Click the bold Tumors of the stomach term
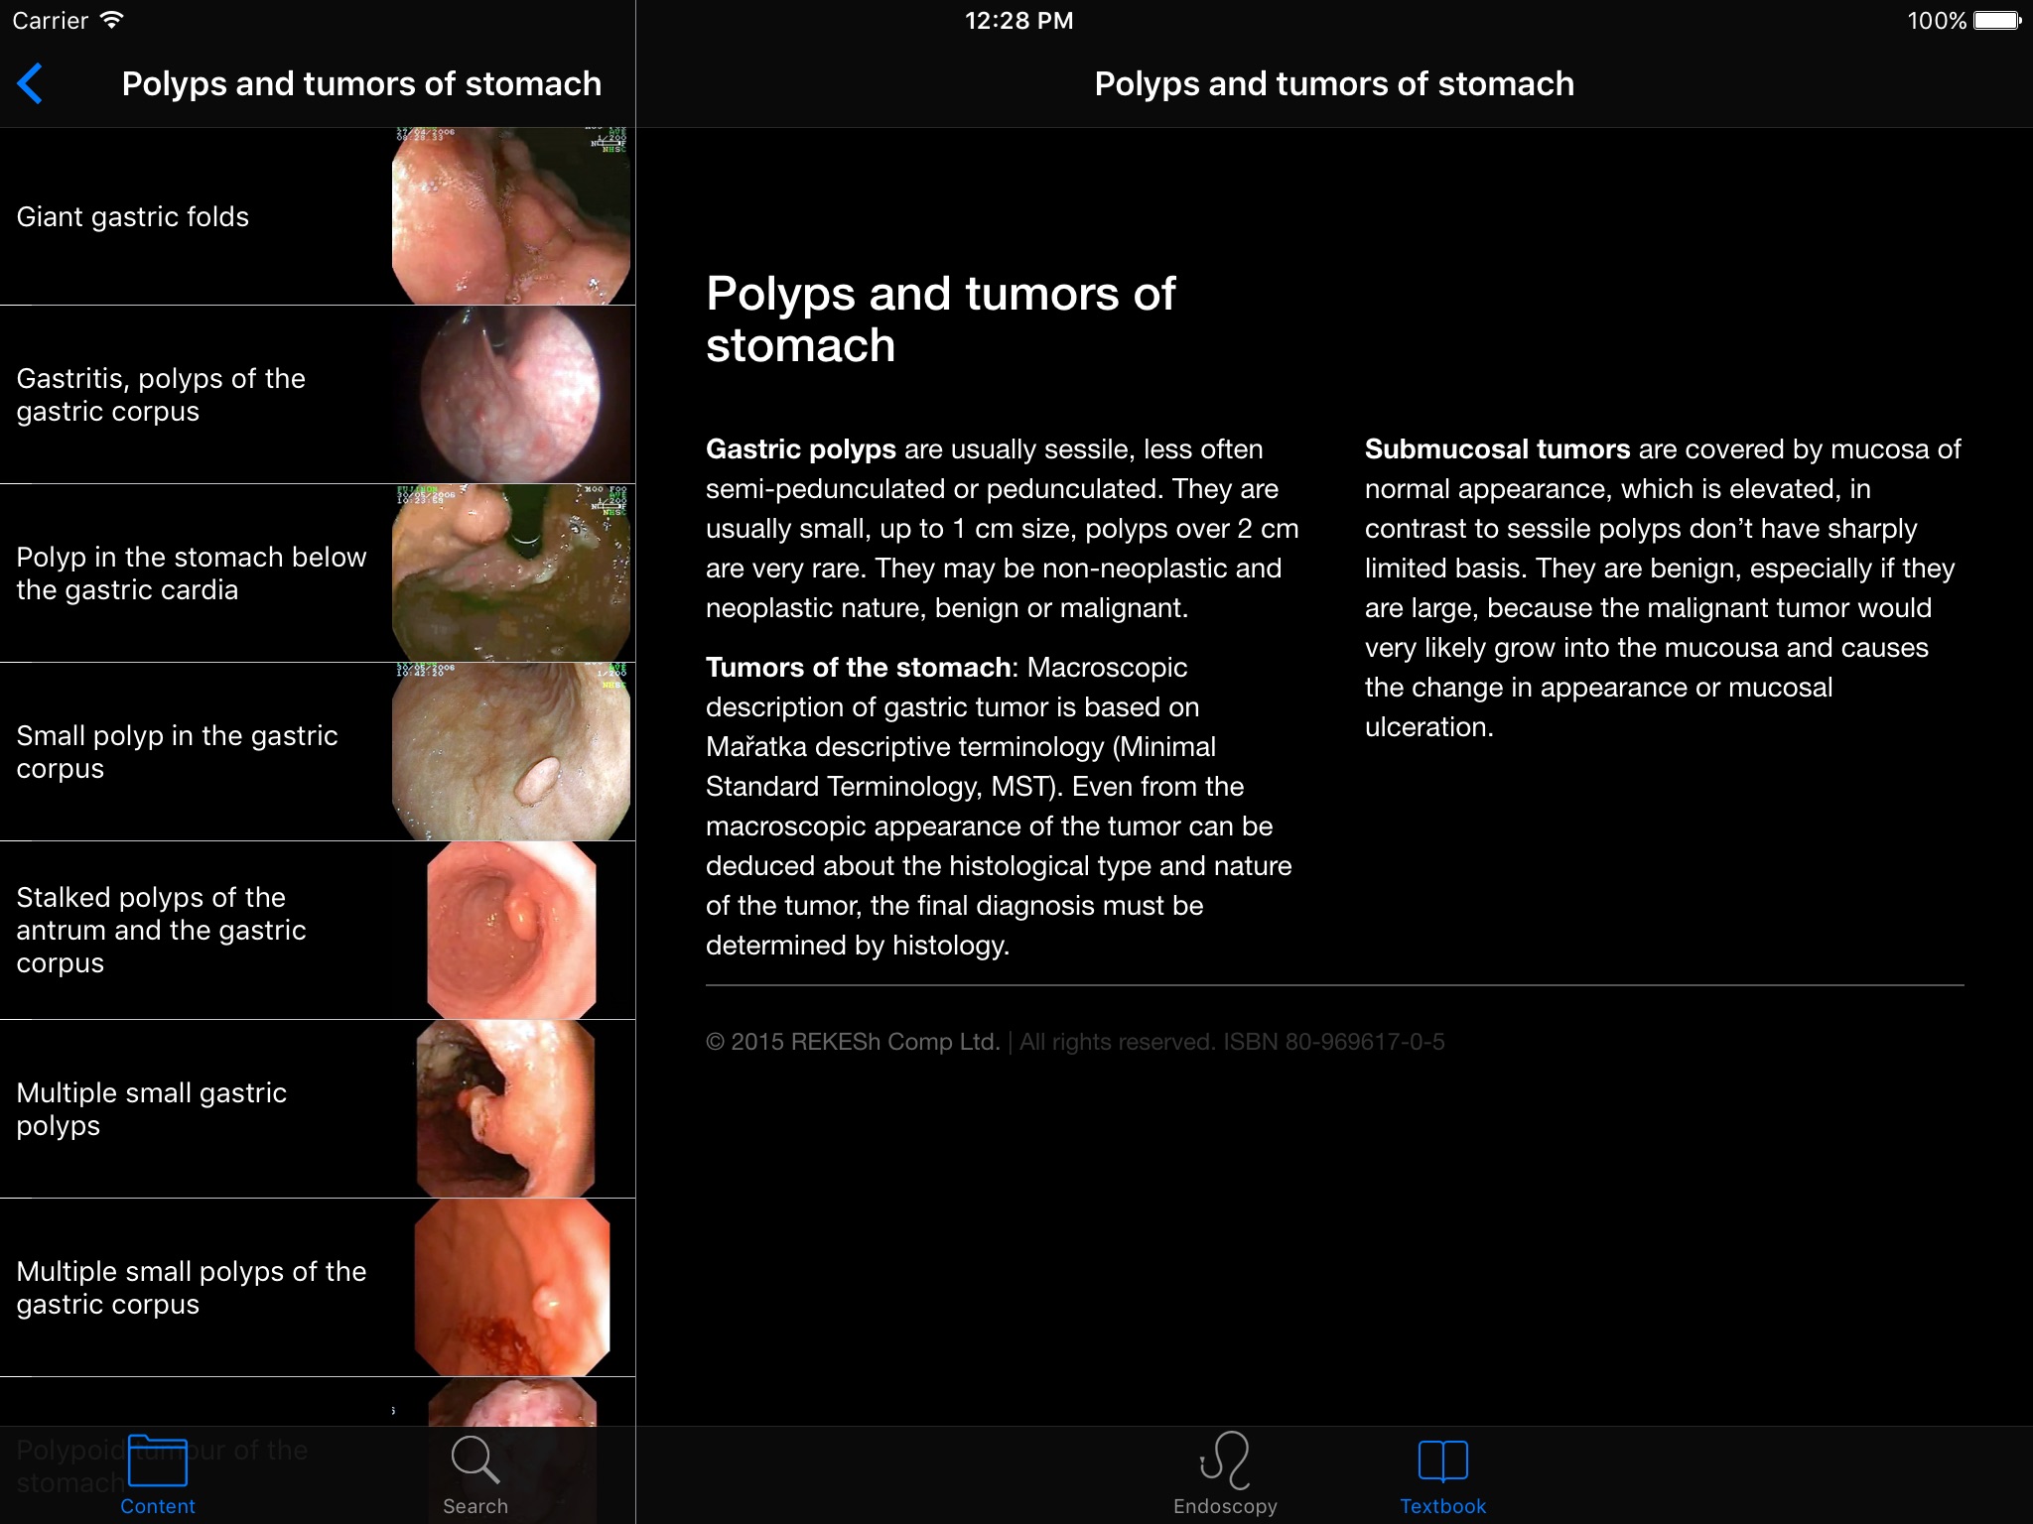 (858, 668)
